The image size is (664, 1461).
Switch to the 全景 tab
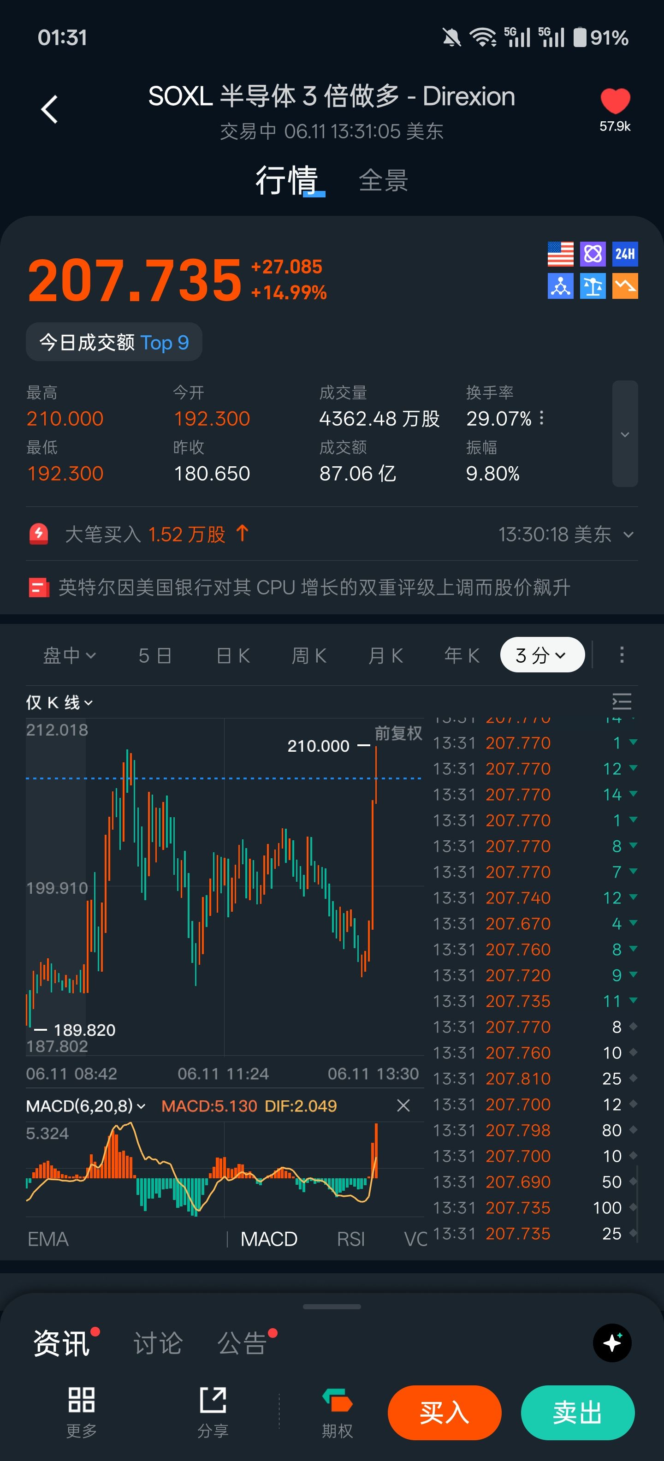point(383,180)
